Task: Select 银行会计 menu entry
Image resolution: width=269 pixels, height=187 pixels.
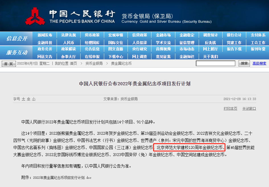Action: [234, 35]
